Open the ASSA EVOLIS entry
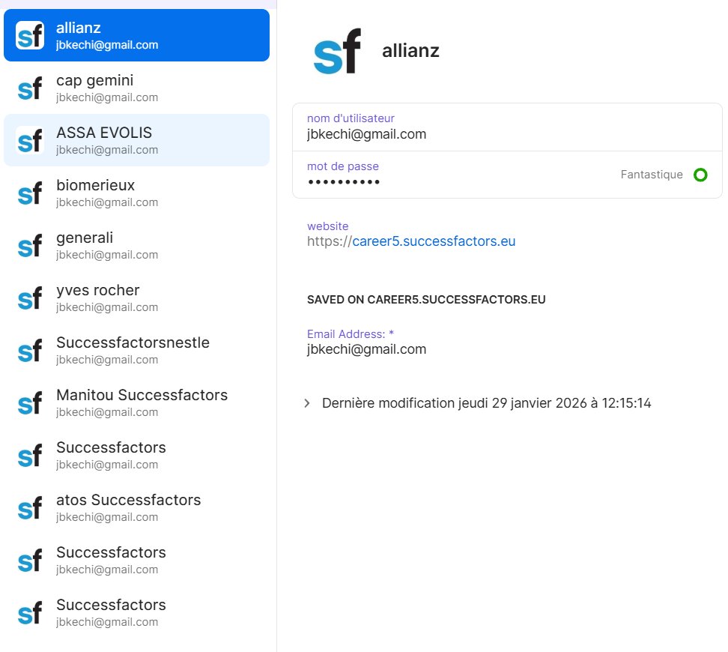Viewport: 728px width, 652px height. click(x=136, y=140)
